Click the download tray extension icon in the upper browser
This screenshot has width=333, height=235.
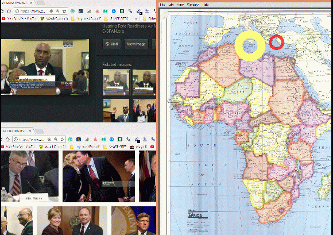click(147, 11)
